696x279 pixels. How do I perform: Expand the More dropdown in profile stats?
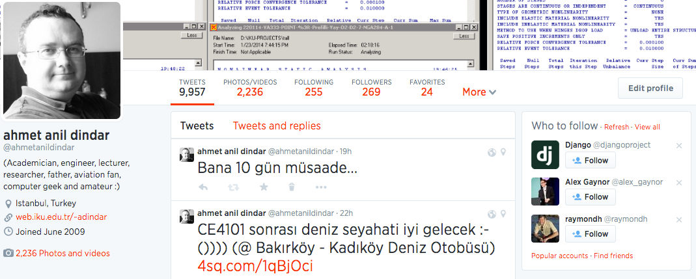point(479,92)
